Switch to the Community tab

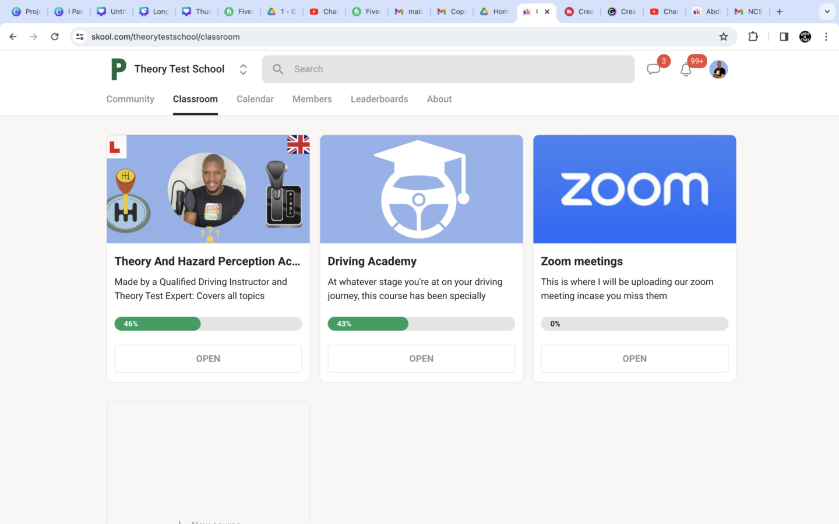coord(130,99)
